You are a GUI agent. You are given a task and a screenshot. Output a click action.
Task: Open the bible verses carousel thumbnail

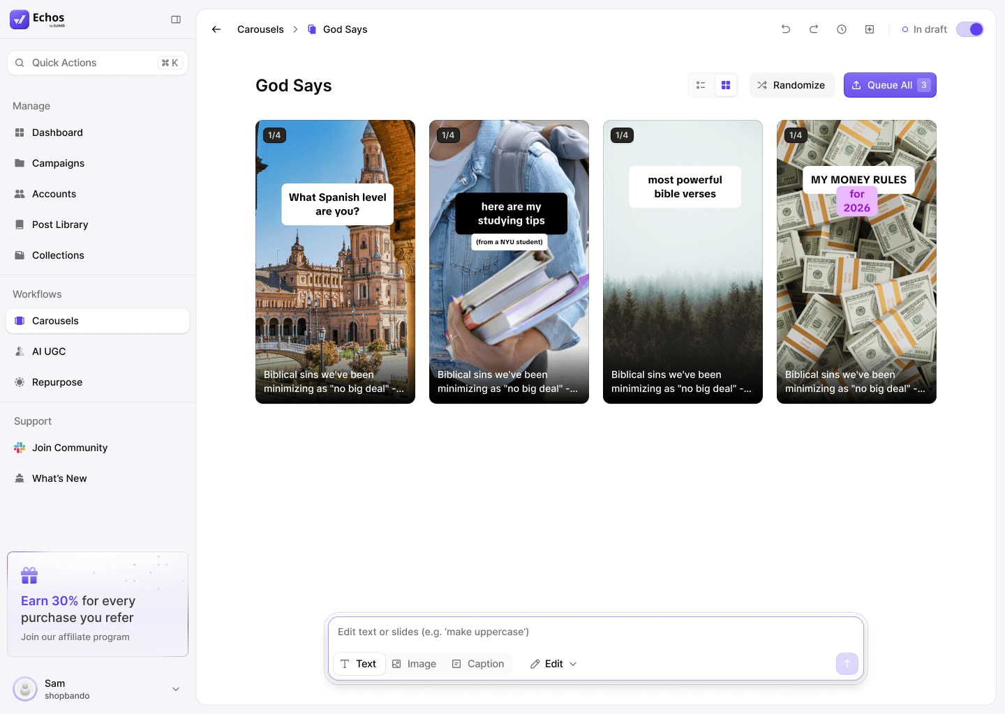(683, 261)
